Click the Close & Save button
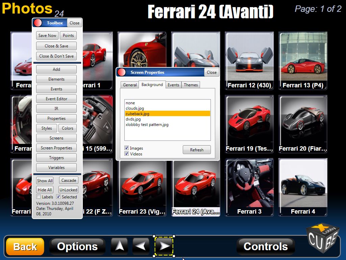Image resolution: width=346 pixels, height=260 pixels. point(56,46)
